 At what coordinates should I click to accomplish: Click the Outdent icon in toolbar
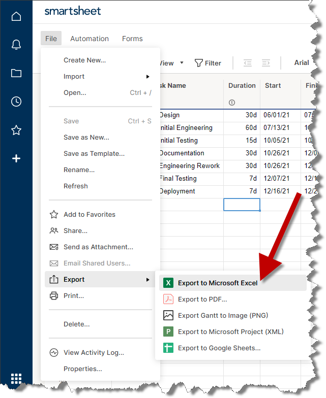[x=247, y=63]
